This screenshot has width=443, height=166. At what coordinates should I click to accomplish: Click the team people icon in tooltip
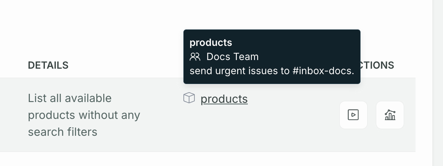[x=195, y=57]
